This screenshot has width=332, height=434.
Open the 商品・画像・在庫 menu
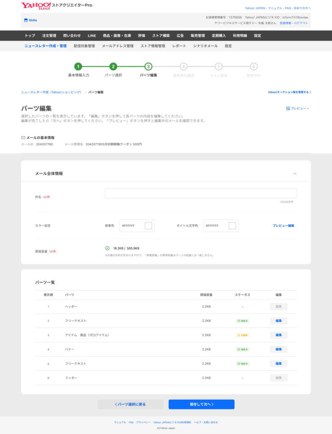[x=117, y=36]
